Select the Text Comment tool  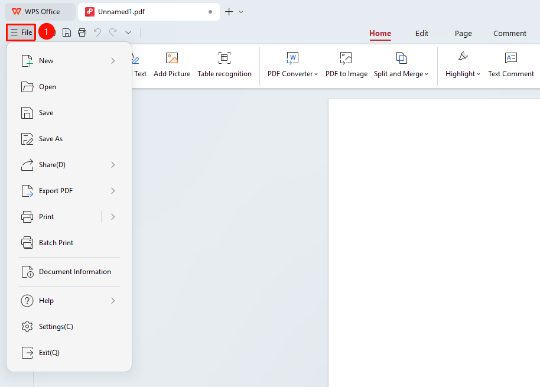point(510,65)
